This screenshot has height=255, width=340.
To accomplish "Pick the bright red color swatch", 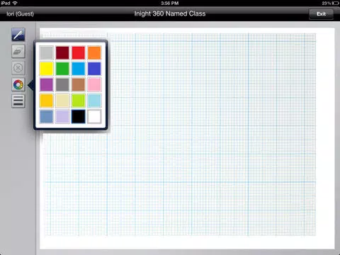I will [78, 52].
